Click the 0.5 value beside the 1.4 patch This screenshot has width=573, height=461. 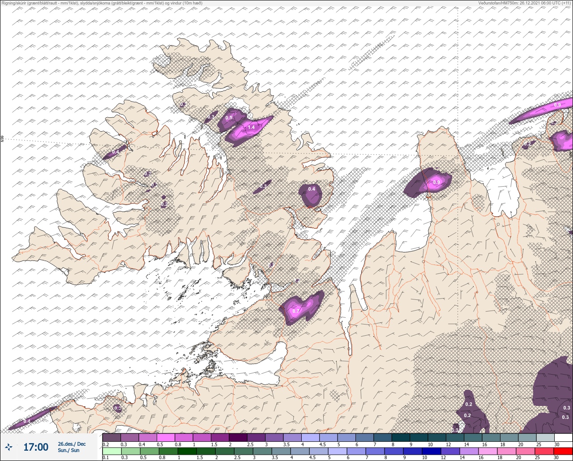(229, 118)
